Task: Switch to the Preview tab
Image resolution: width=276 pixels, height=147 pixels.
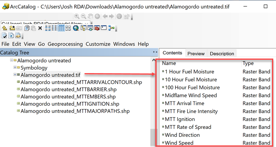Action: pyautogui.click(x=196, y=53)
